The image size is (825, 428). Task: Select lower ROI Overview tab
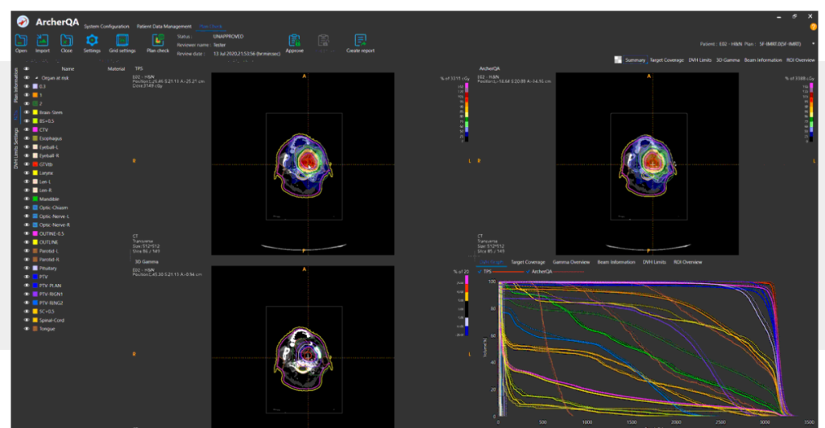pos(688,262)
